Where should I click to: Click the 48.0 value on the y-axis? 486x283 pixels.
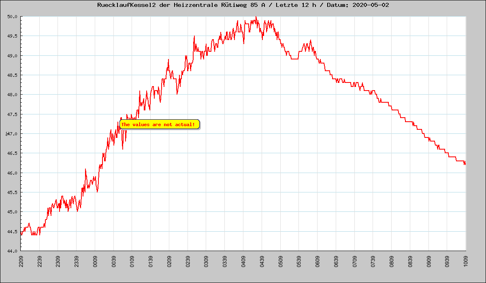click(12, 95)
